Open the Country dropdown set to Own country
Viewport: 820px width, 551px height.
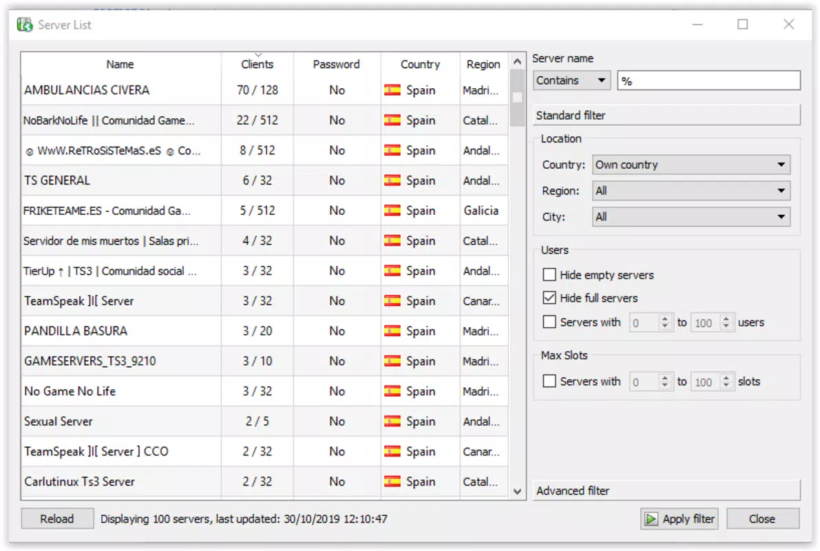point(691,165)
